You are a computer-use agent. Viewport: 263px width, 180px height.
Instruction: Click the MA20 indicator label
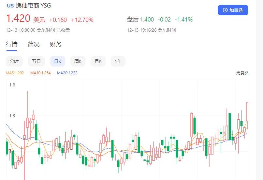click(x=67, y=73)
